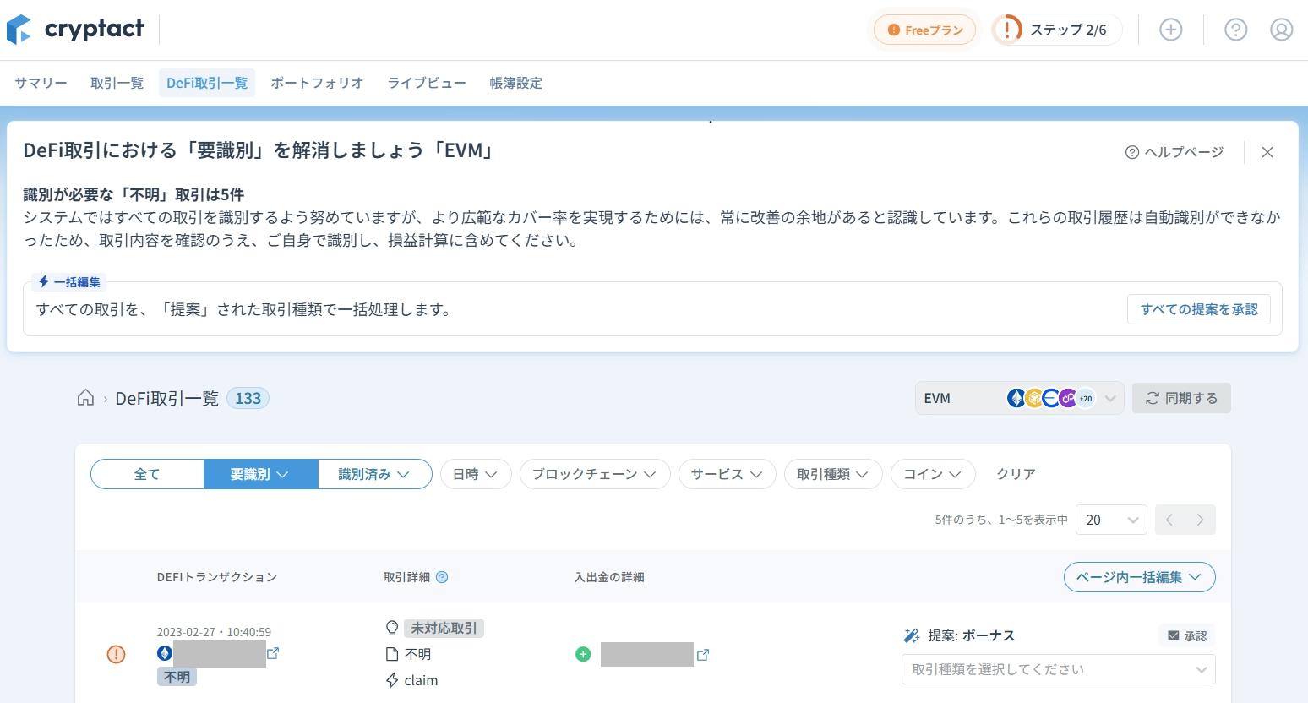Image resolution: width=1308 pixels, height=703 pixels.
Task: Click the 不明 tag under transaction
Action: (177, 677)
